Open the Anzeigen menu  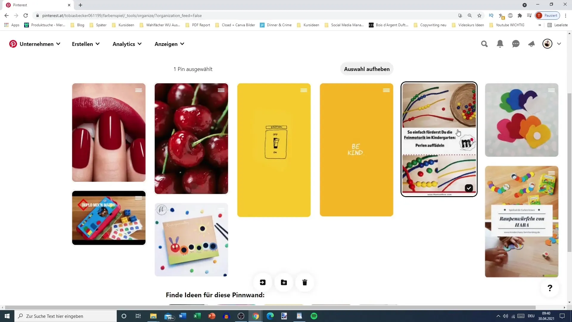point(170,44)
